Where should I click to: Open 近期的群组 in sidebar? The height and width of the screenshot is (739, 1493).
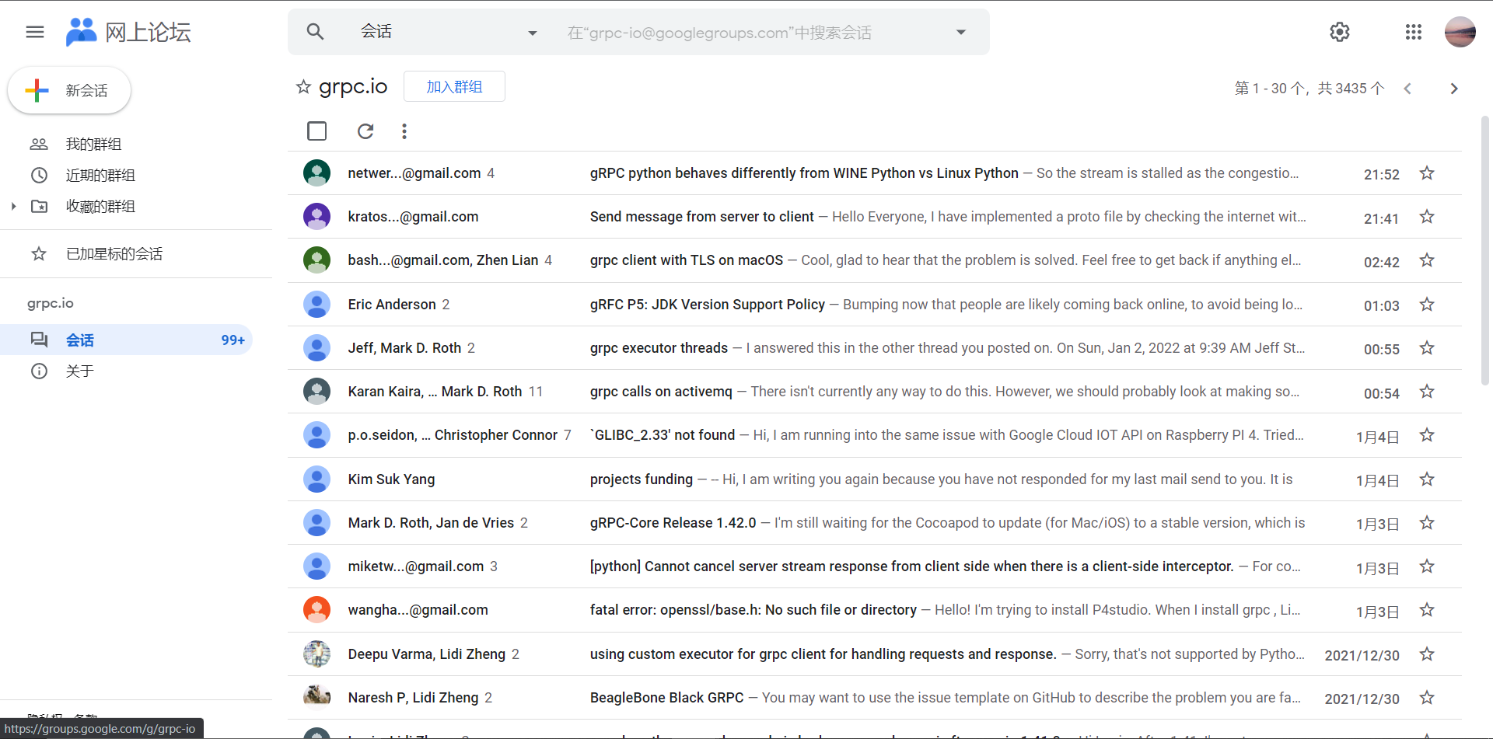click(x=100, y=175)
